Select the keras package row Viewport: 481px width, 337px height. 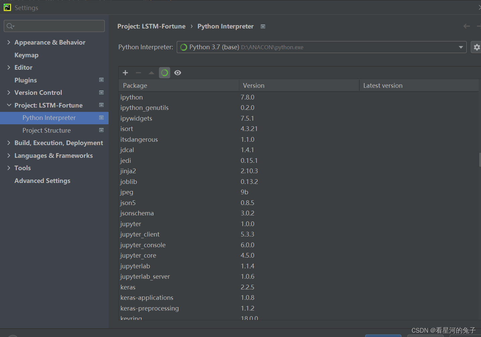[x=299, y=287]
